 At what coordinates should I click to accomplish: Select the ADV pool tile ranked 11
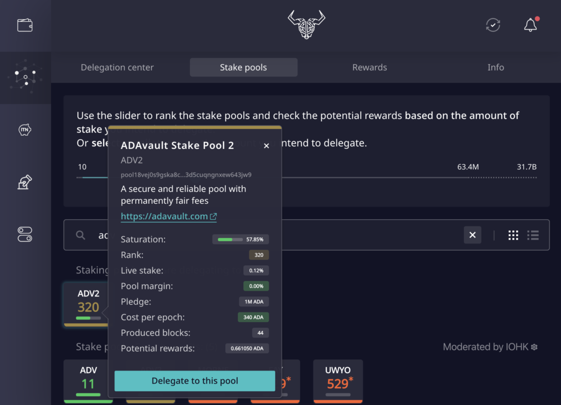(x=88, y=381)
